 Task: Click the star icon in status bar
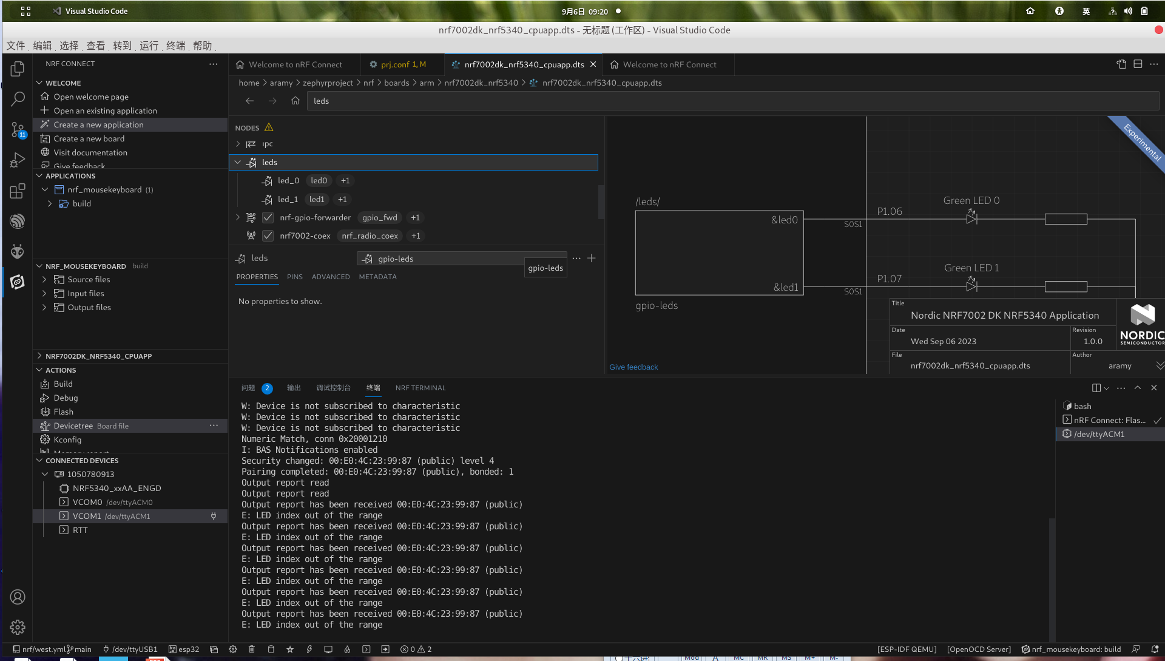coord(290,649)
